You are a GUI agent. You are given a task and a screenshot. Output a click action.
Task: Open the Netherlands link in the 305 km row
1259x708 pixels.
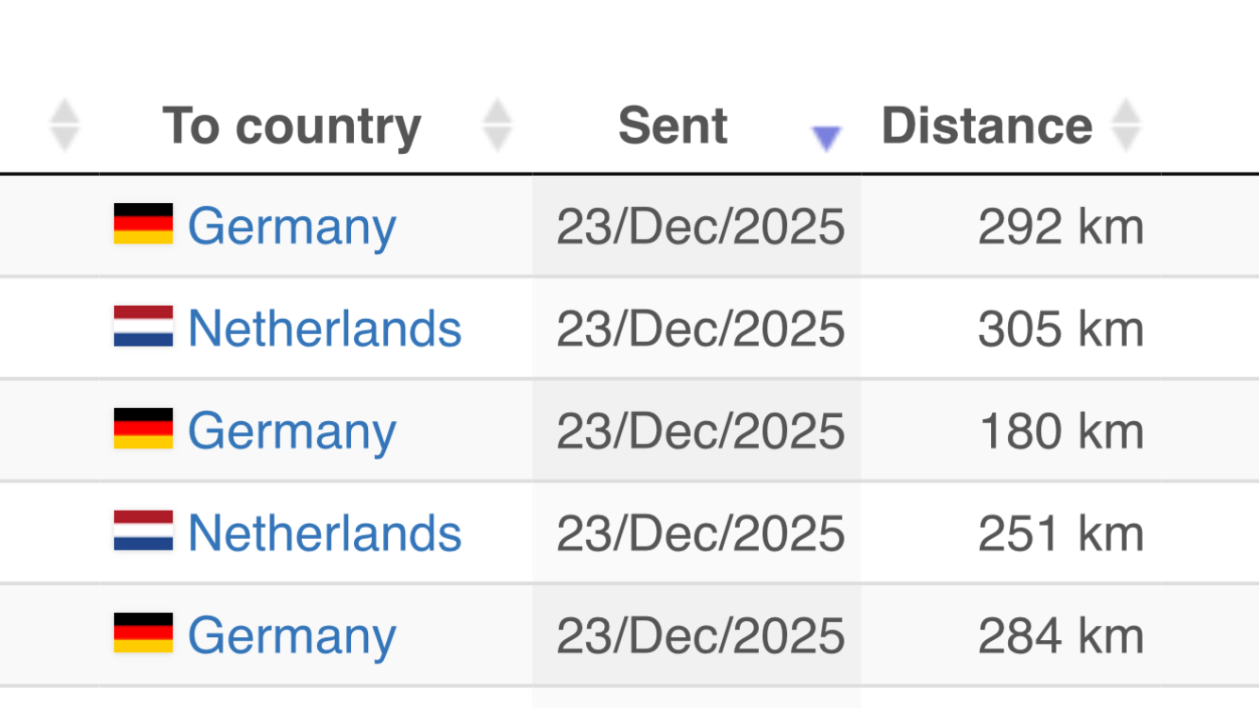coord(325,329)
